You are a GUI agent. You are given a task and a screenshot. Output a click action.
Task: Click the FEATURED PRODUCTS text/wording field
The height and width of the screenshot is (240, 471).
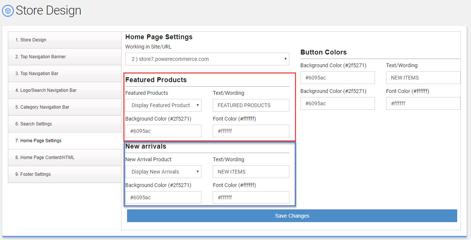(x=251, y=105)
